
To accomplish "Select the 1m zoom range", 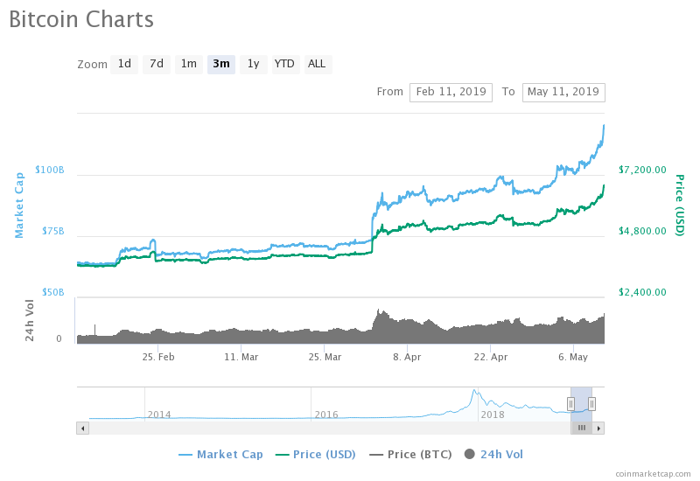I will point(189,64).
